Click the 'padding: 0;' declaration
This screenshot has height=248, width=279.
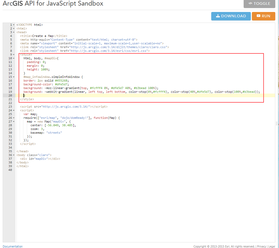coord(36,62)
